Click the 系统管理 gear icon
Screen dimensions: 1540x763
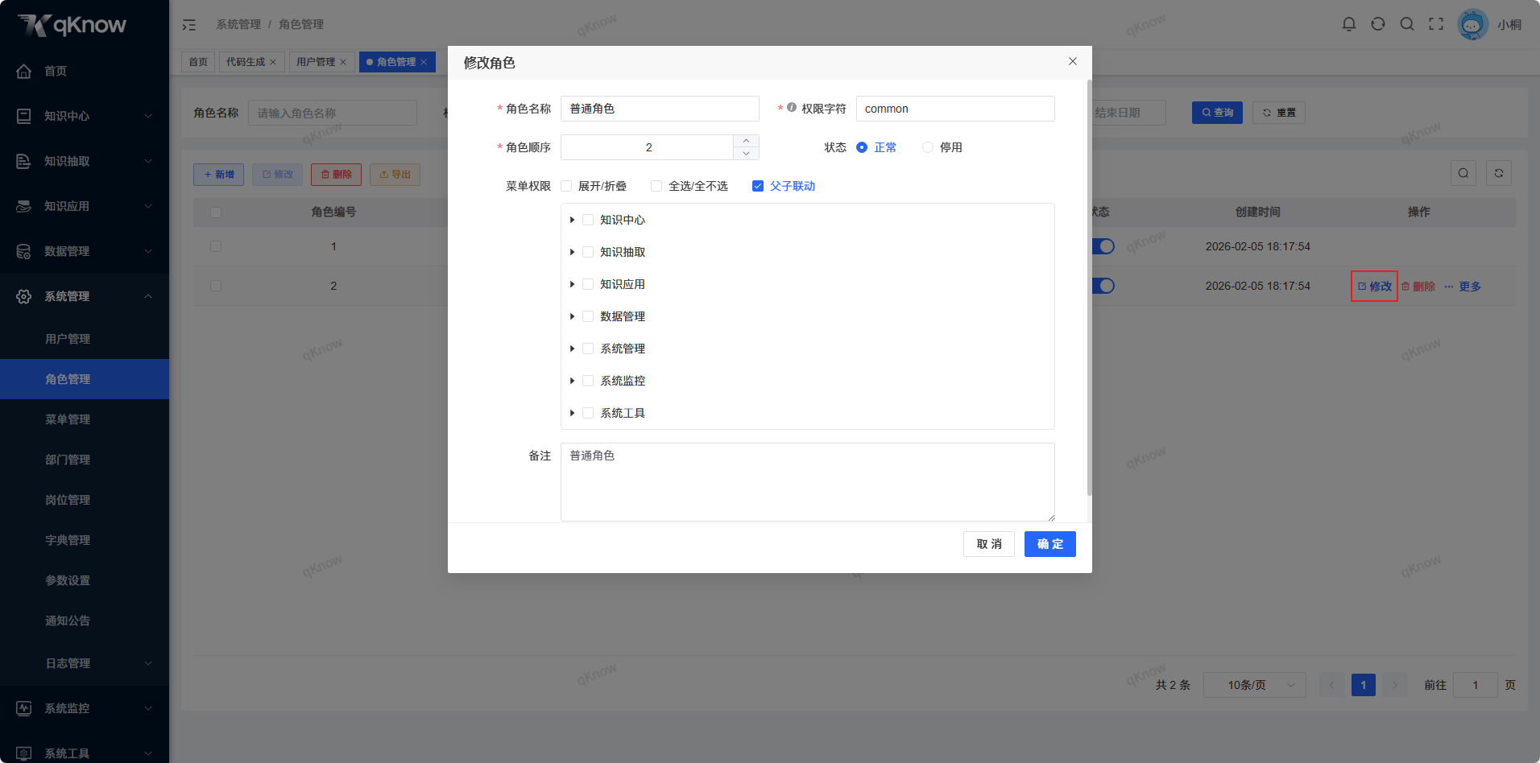coord(24,296)
